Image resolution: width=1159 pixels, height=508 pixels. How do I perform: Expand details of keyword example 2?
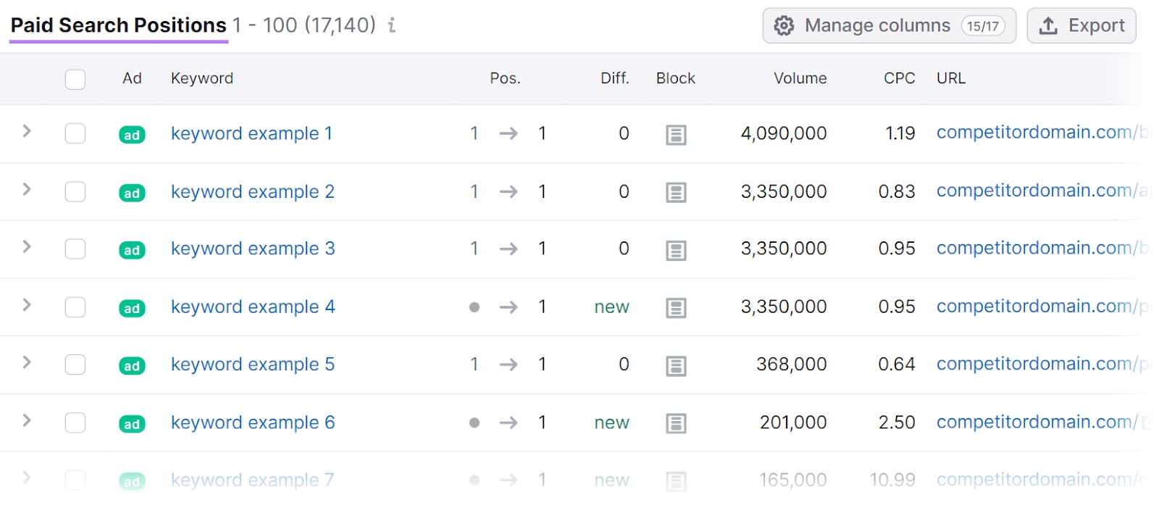(x=26, y=191)
